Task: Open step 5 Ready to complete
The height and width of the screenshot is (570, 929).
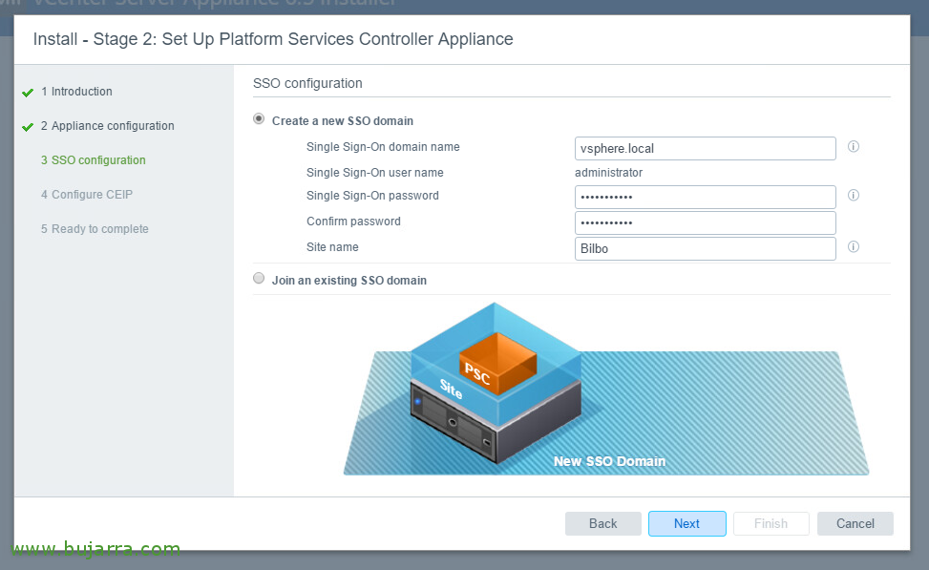Action: point(95,229)
